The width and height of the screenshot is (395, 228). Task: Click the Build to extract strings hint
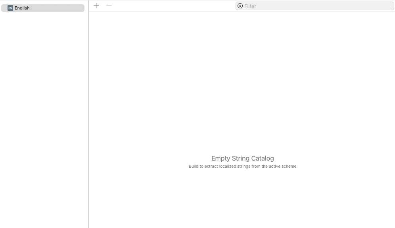tap(242, 167)
